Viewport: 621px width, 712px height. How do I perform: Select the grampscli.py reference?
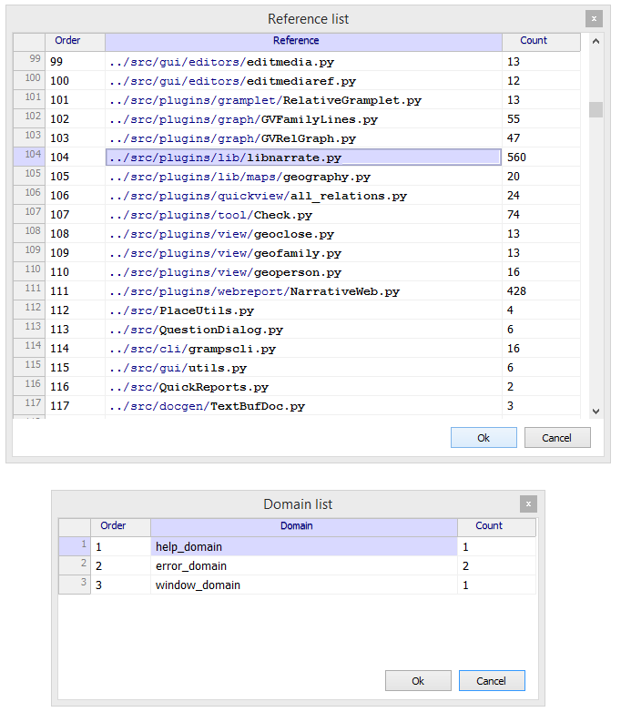(303, 349)
